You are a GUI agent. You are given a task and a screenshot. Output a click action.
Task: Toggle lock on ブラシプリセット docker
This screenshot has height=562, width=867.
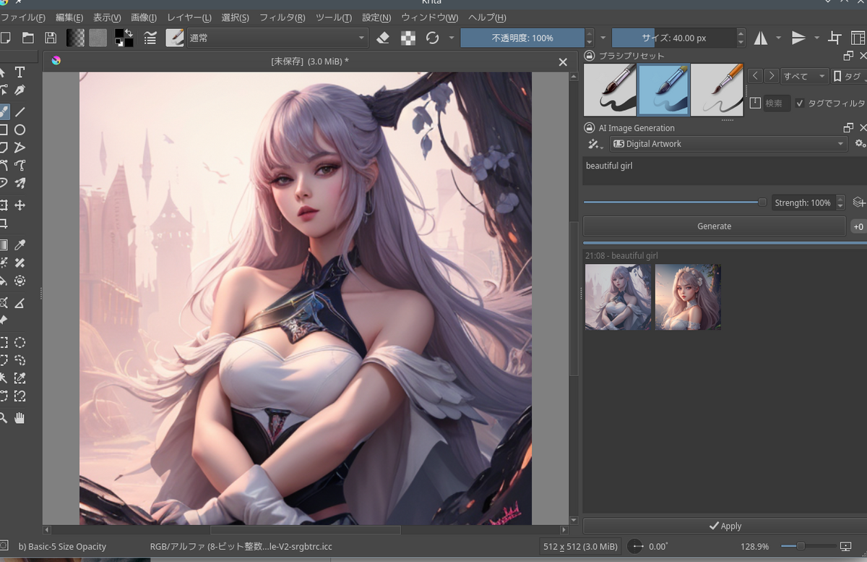pos(590,56)
